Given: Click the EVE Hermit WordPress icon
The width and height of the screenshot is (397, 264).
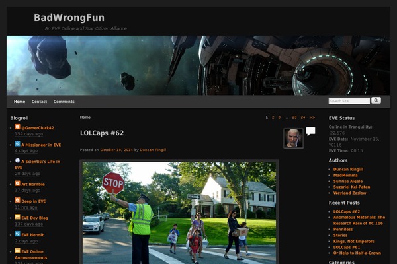Looking at the screenshot, I should [17, 234].
